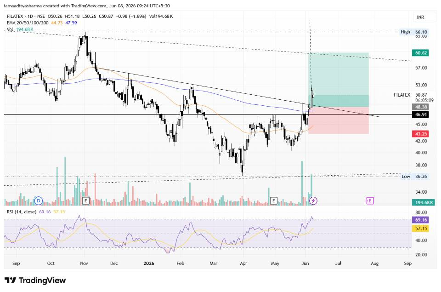The height and width of the screenshot is (292, 441).
Task: Click the 69.16 value in RSI legend
Action: tap(45, 212)
